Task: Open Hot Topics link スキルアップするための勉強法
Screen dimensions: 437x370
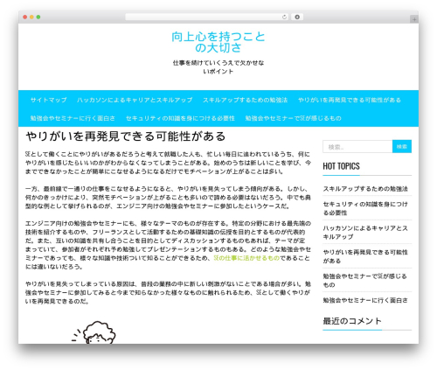Action: click(365, 189)
